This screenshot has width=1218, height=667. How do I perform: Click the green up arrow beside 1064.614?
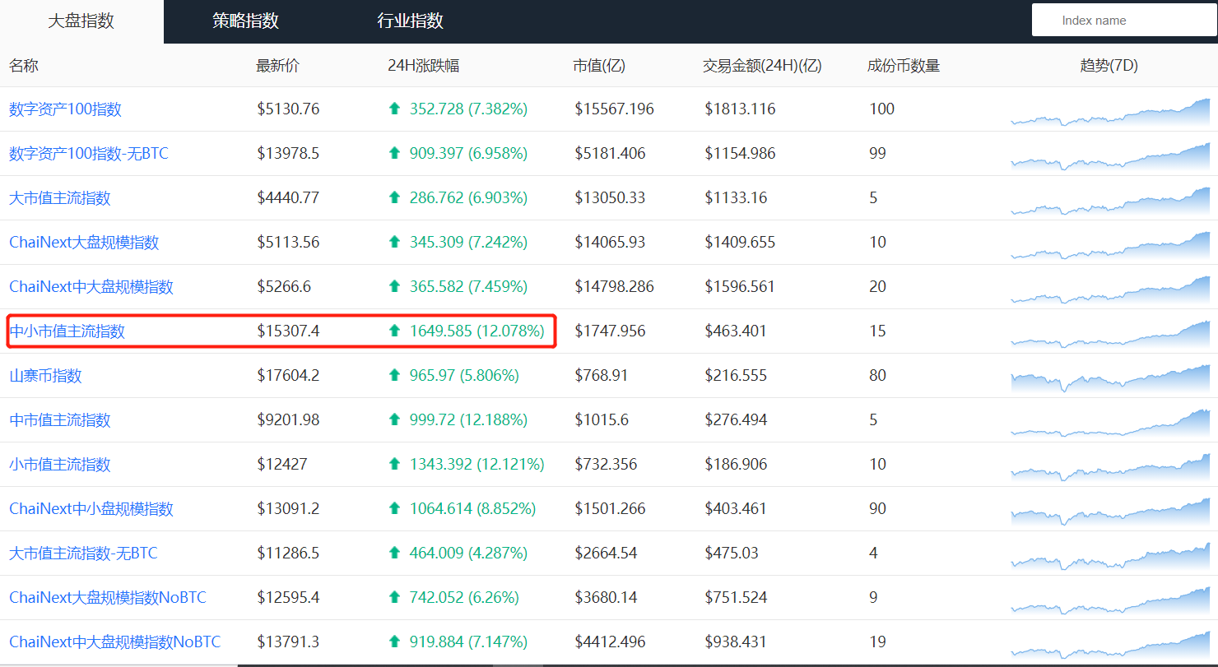click(394, 508)
